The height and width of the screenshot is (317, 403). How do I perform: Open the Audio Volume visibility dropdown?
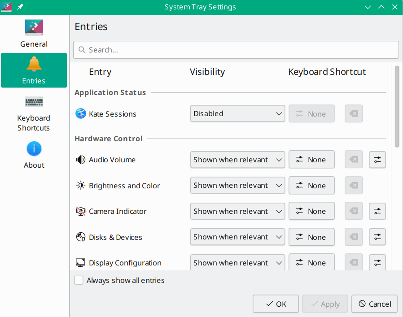pyautogui.click(x=237, y=160)
